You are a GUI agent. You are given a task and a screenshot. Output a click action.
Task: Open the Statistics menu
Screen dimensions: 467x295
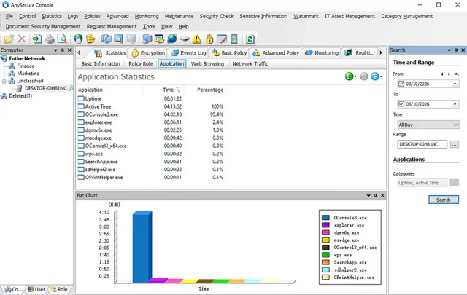tap(52, 16)
